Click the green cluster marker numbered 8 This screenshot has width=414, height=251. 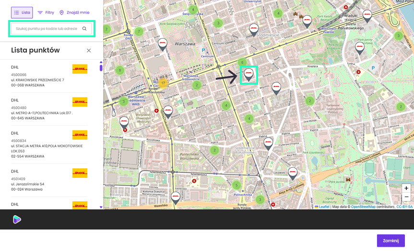[x=120, y=70]
